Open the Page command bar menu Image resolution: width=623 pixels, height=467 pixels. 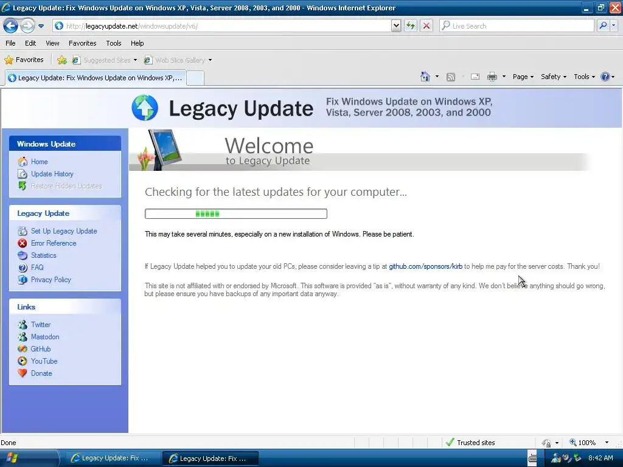point(523,77)
